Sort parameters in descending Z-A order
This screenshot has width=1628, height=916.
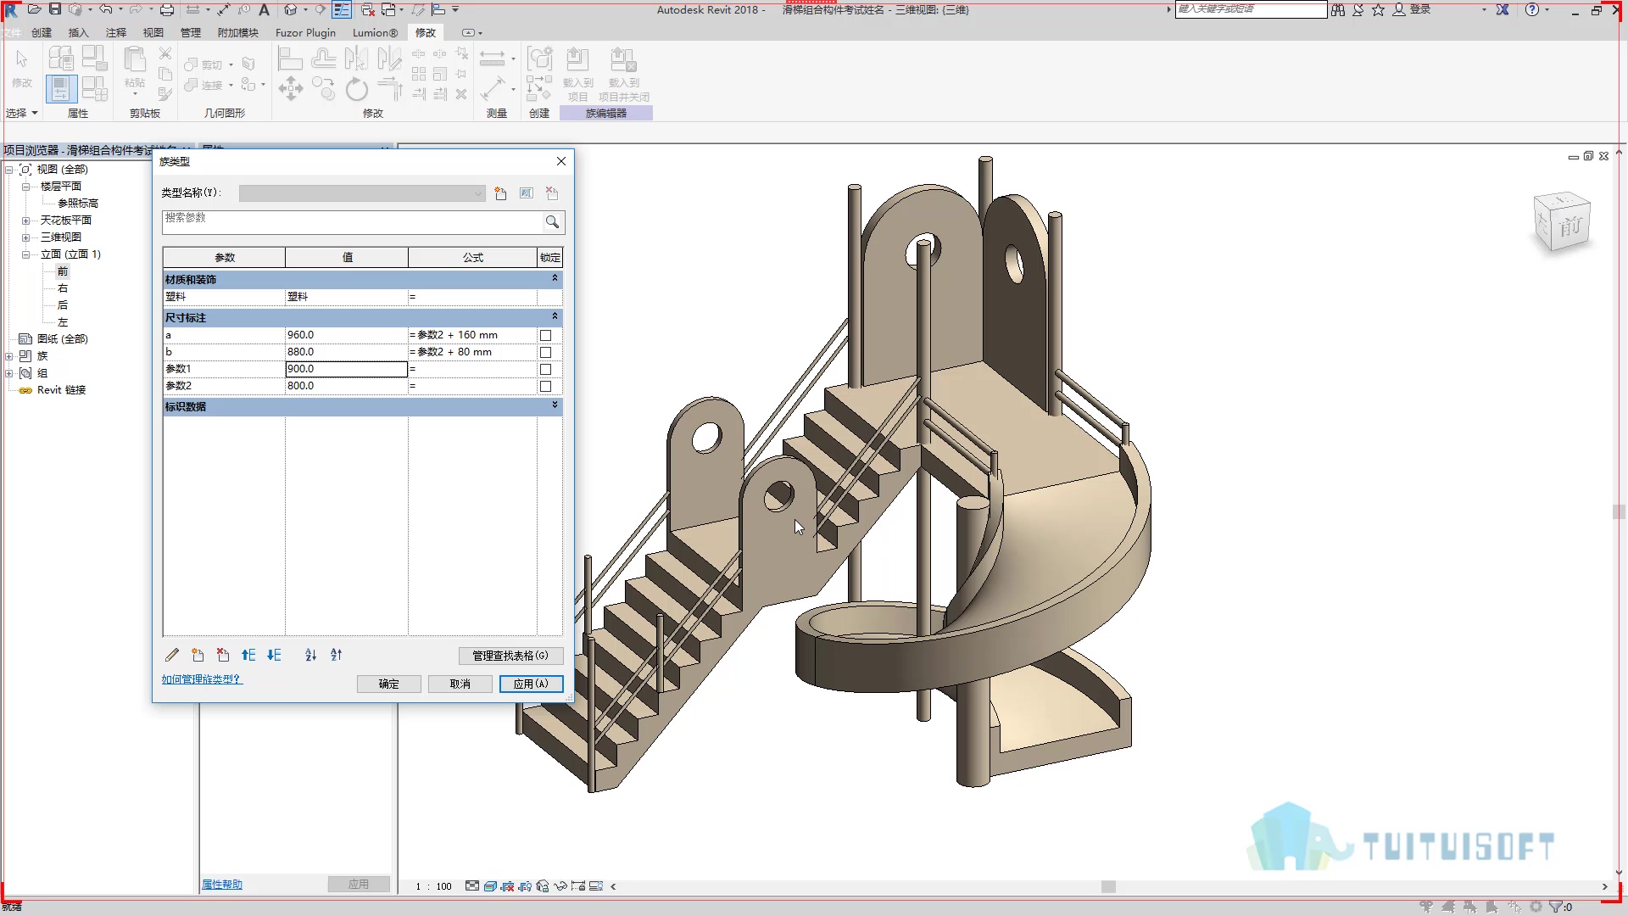(336, 655)
